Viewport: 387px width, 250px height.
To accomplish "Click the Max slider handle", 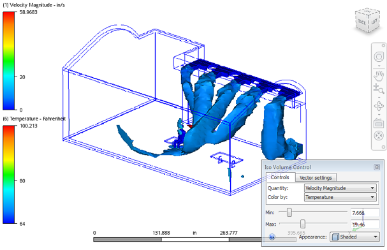I will tap(303, 224).
